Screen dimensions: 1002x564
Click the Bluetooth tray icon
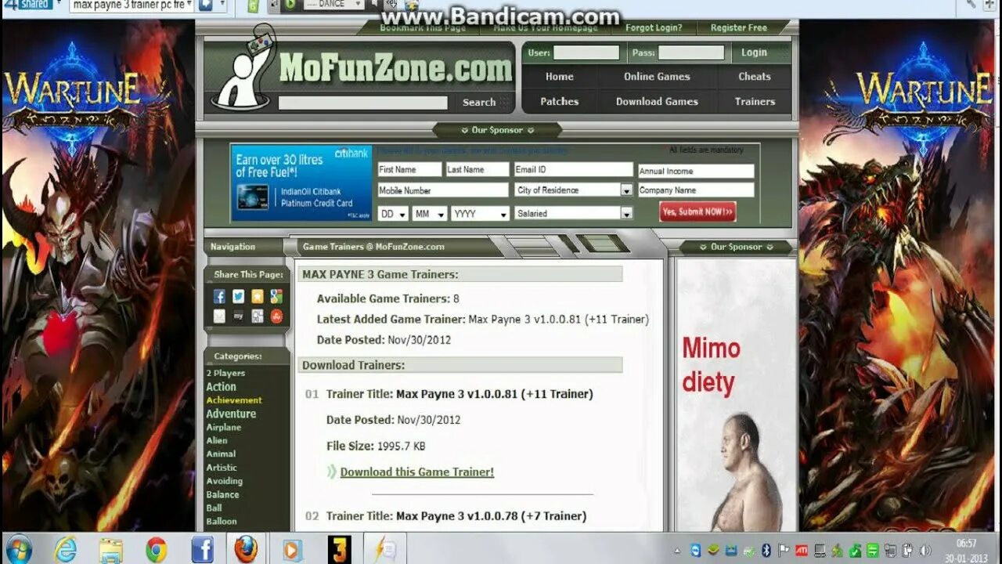click(x=766, y=551)
